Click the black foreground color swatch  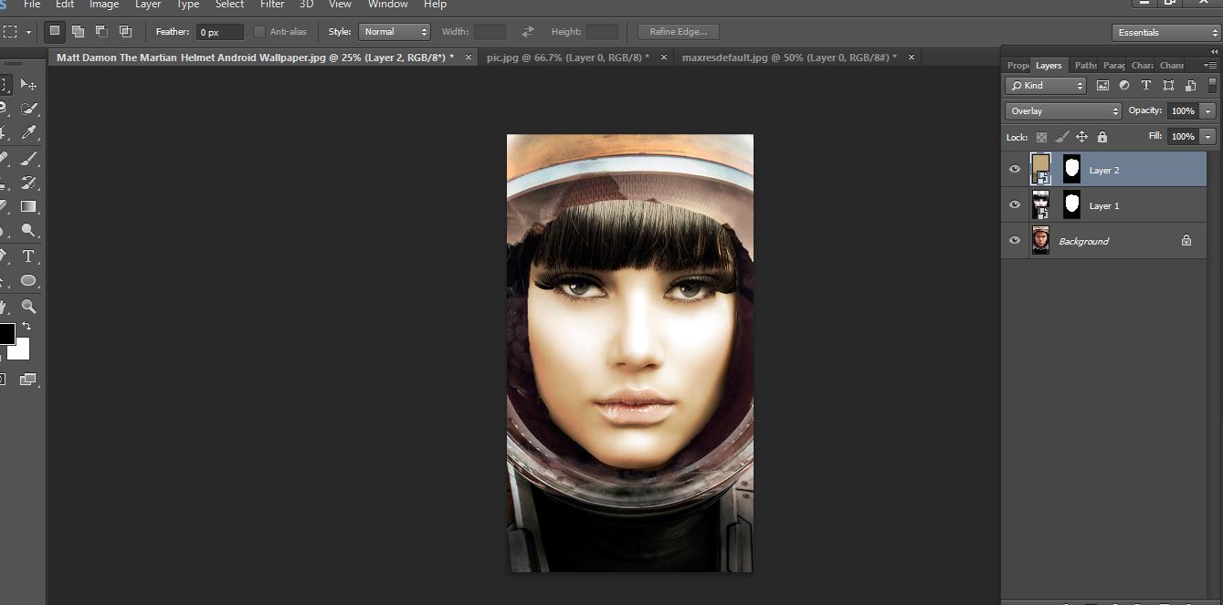click(x=5, y=334)
